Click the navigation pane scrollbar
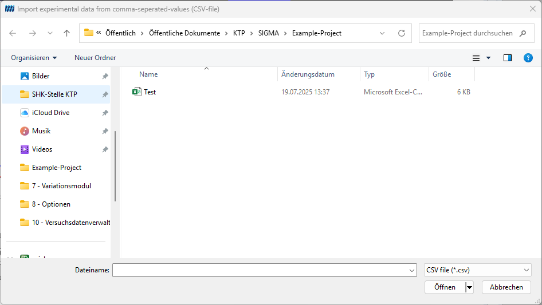 (x=115, y=166)
